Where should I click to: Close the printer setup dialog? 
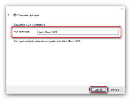coord(122,9)
